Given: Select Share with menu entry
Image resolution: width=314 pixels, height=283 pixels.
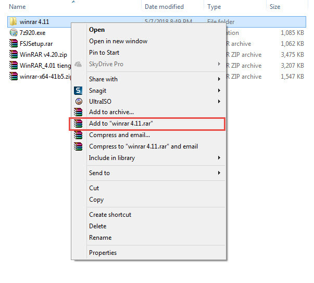Looking at the screenshot, I should [x=103, y=79].
